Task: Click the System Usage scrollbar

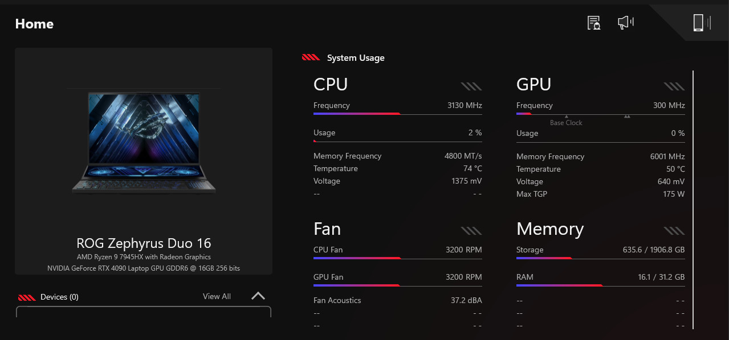Action: [693, 200]
